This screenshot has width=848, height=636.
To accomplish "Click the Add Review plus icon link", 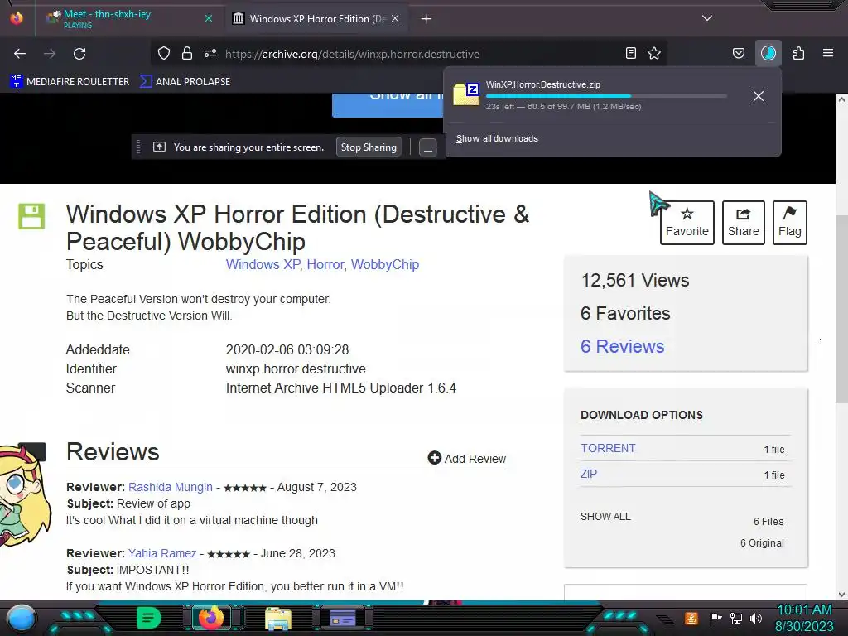I will coord(467,458).
